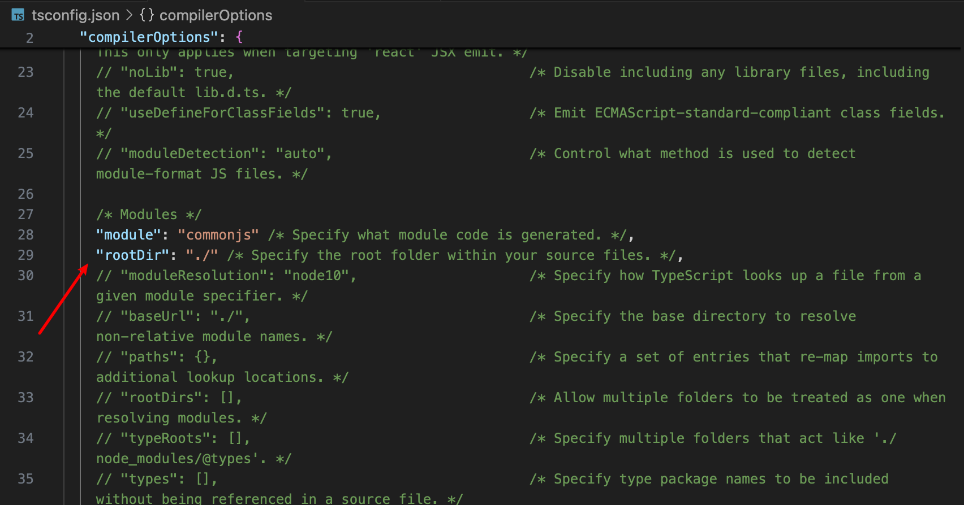964x505 pixels.
Task: Click the TypeScript file icon in the breadcrumb
Action: [17, 15]
